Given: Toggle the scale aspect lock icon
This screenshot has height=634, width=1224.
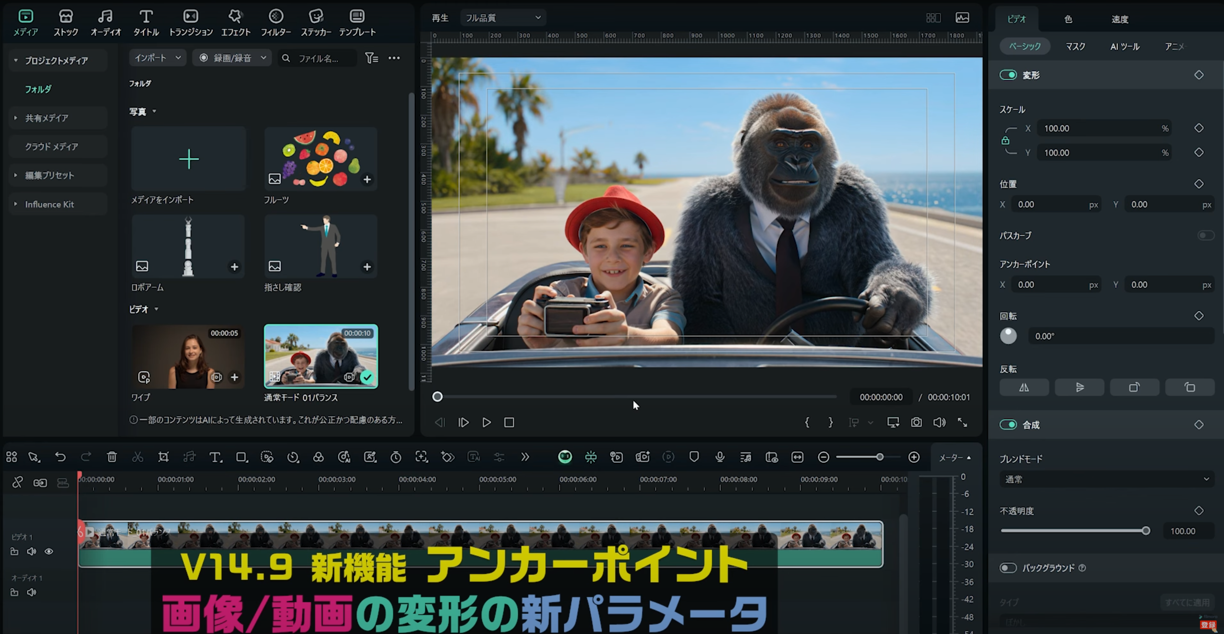Looking at the screenshot, I should pyautogui.click(x=1005, y=141).
